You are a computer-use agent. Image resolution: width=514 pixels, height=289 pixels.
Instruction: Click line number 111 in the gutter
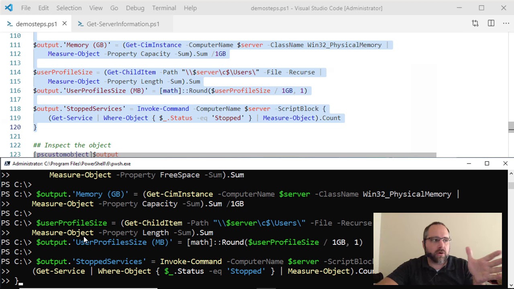point(15,45)
